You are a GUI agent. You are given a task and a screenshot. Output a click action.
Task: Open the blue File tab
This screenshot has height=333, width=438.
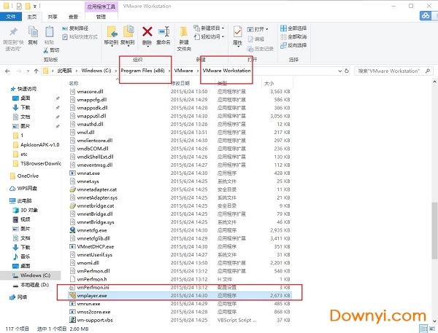[x=11, y=17]
